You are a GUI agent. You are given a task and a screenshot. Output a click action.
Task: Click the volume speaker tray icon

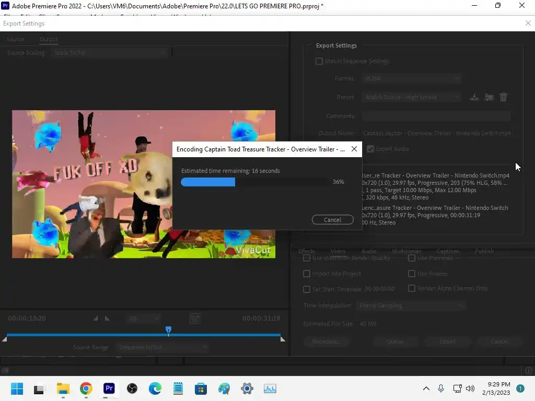pos(470,388)
